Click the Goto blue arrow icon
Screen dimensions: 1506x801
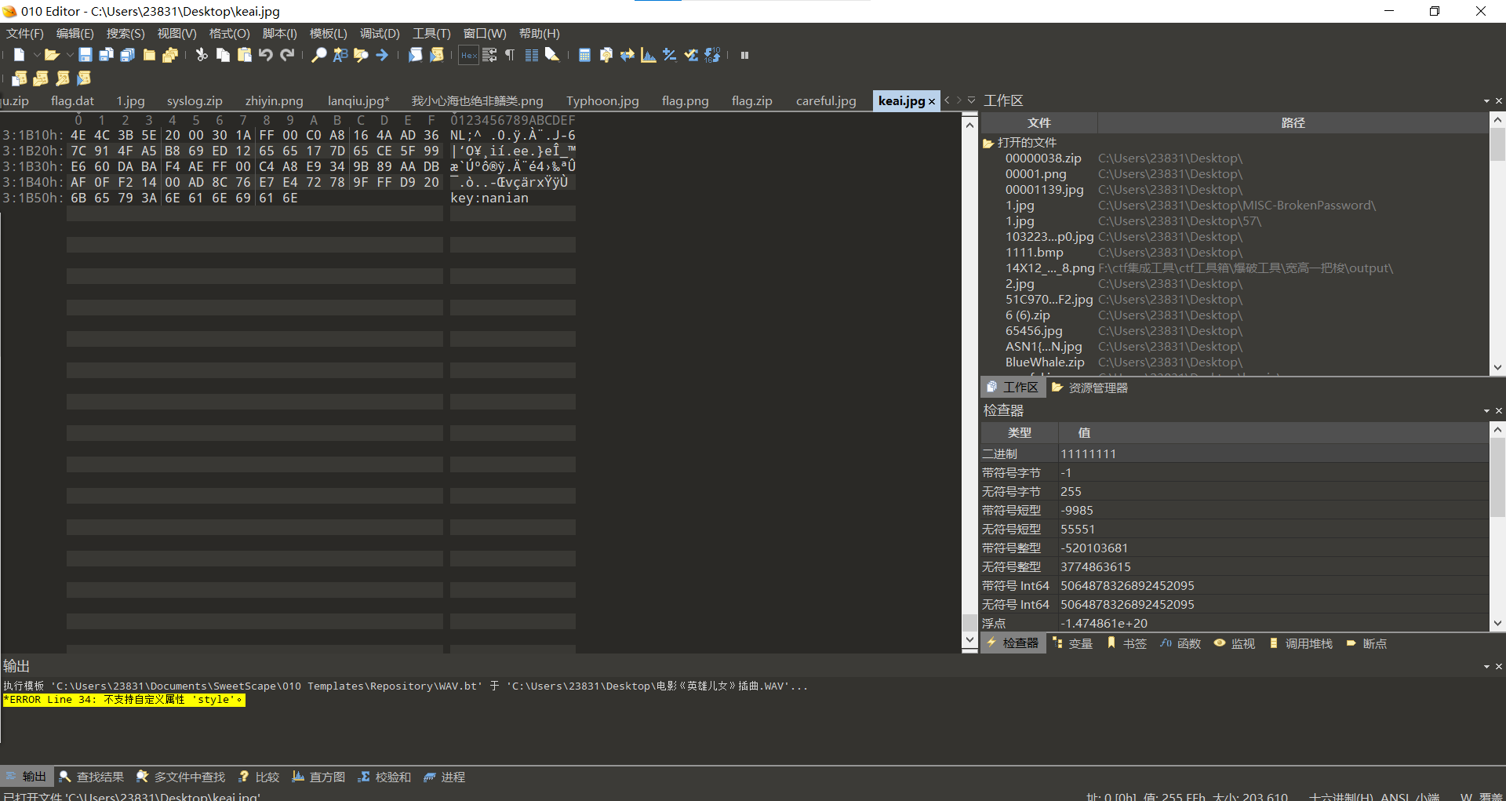(382, 55)
